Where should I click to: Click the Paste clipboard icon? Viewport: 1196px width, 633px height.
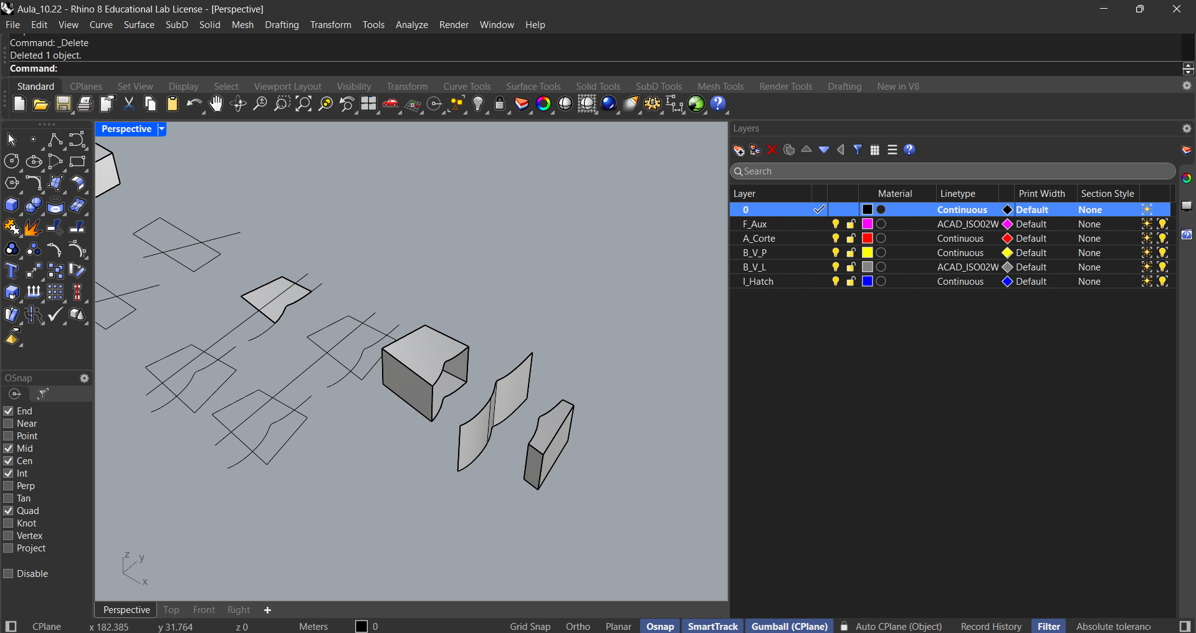[x=173, y=104]
